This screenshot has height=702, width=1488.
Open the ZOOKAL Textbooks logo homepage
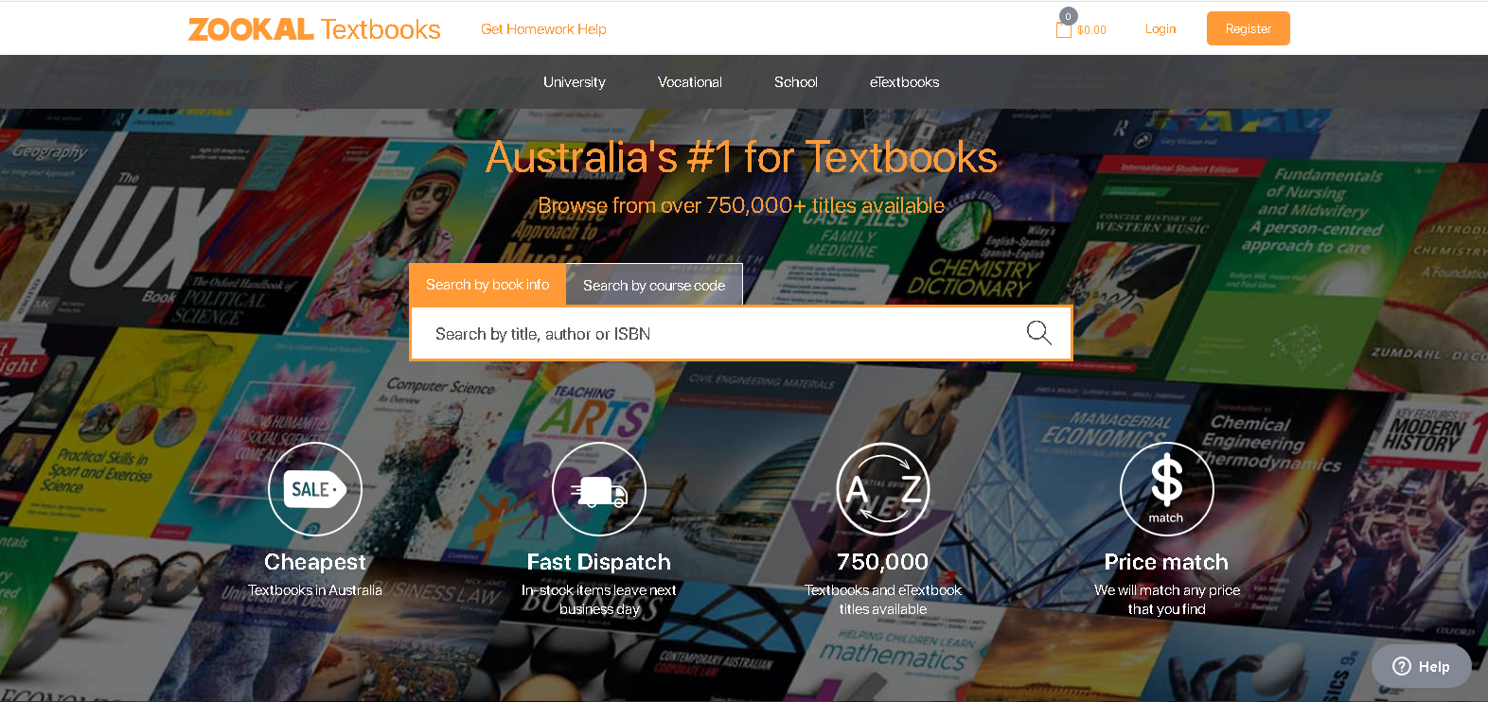click(314, 29)
